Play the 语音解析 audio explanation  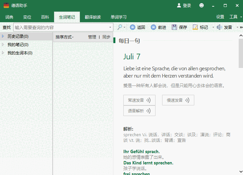click(139, 111)
